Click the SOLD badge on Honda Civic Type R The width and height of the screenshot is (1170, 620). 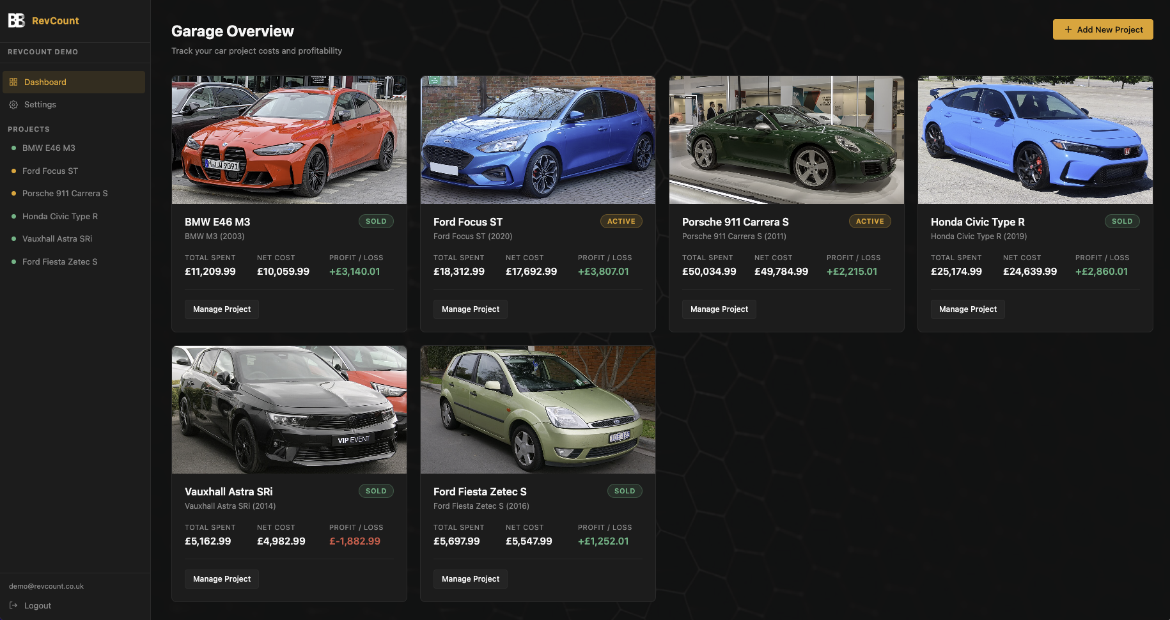[x=1122, y=221]
